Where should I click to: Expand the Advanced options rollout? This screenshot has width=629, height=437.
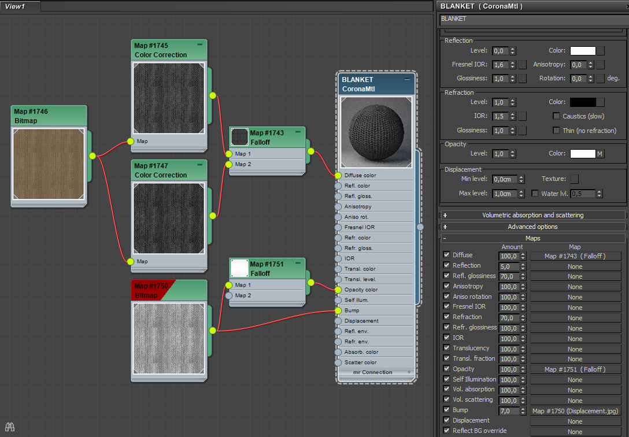click(532, 227)
